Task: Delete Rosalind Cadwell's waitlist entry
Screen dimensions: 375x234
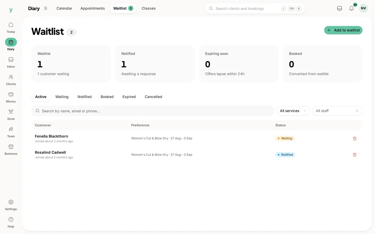Action: click(355, 155)
